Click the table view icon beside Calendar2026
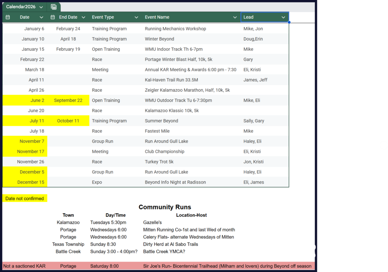 click(54, 7)
